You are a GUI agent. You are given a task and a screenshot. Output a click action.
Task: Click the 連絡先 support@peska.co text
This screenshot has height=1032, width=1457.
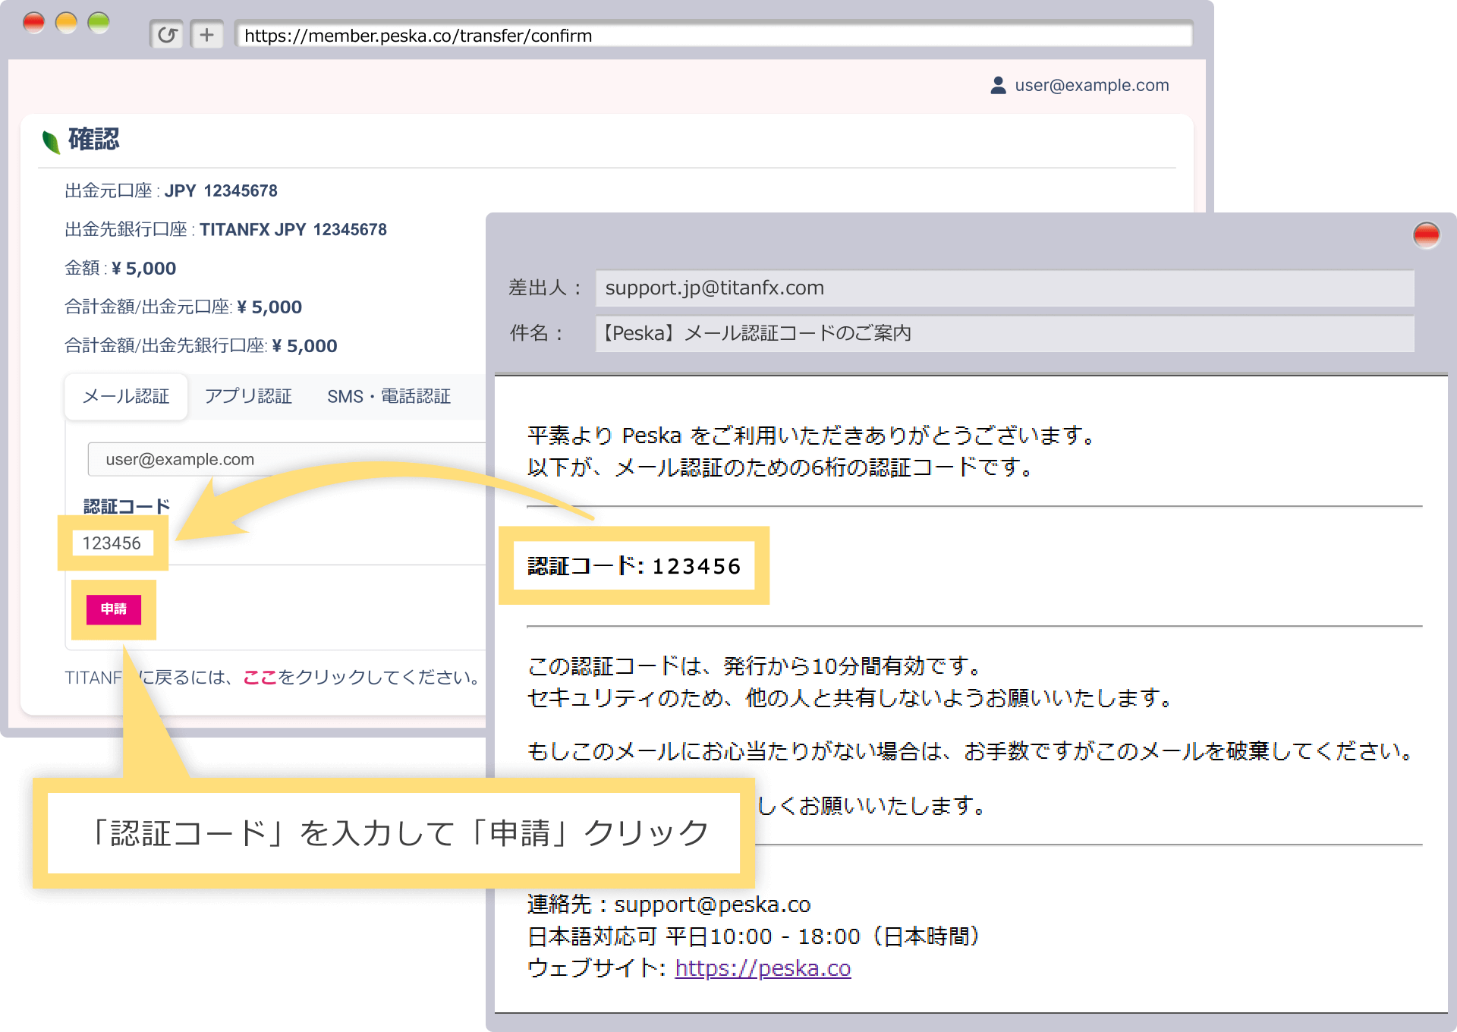669,905
